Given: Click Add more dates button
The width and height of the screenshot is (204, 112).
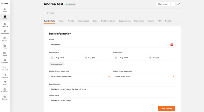Looking at the screenshot, I should click(x=57, y=64).
